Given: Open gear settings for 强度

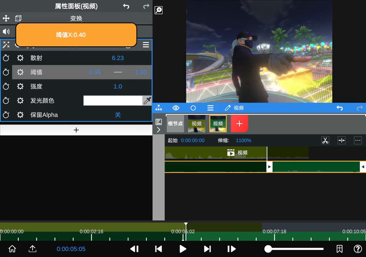Looking at the screenshot, I should 20,86.
